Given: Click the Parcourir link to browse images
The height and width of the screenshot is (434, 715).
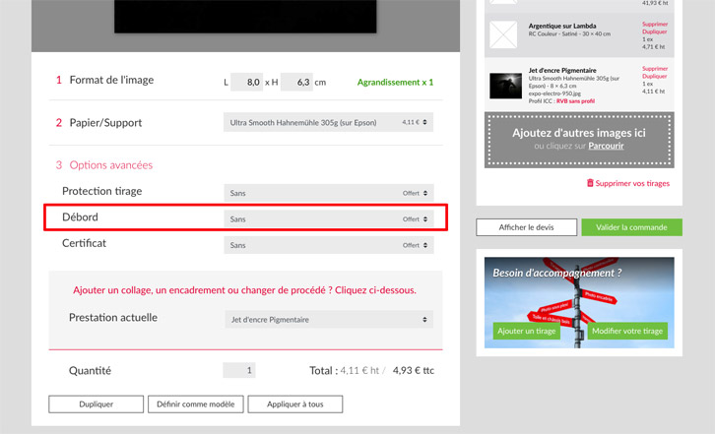Looking at the screenshot, I should point(605,146).
